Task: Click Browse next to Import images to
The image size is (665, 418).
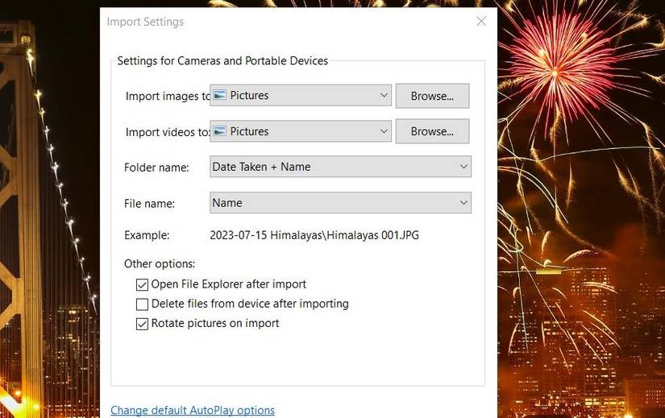Action: (x=432, y=96)
